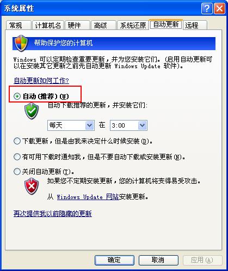Screen dimensions: 228x271
Task: Click the 取消 button
Action: (x=158, y=260)
